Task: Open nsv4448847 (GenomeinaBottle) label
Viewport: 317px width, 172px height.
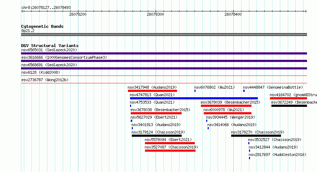Action: pyautogui.click(x=273, y=87)
